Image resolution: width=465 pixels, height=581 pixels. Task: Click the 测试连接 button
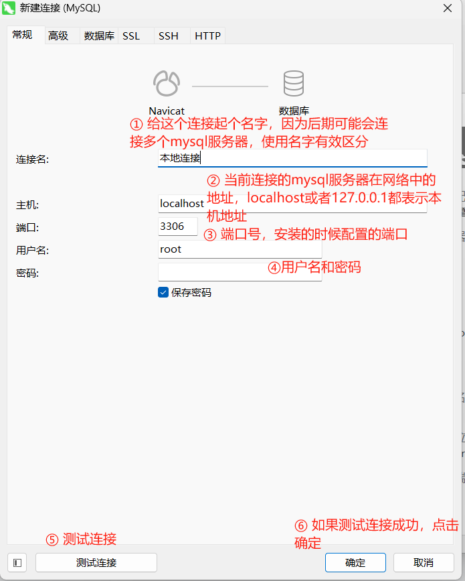coord(96,563)
